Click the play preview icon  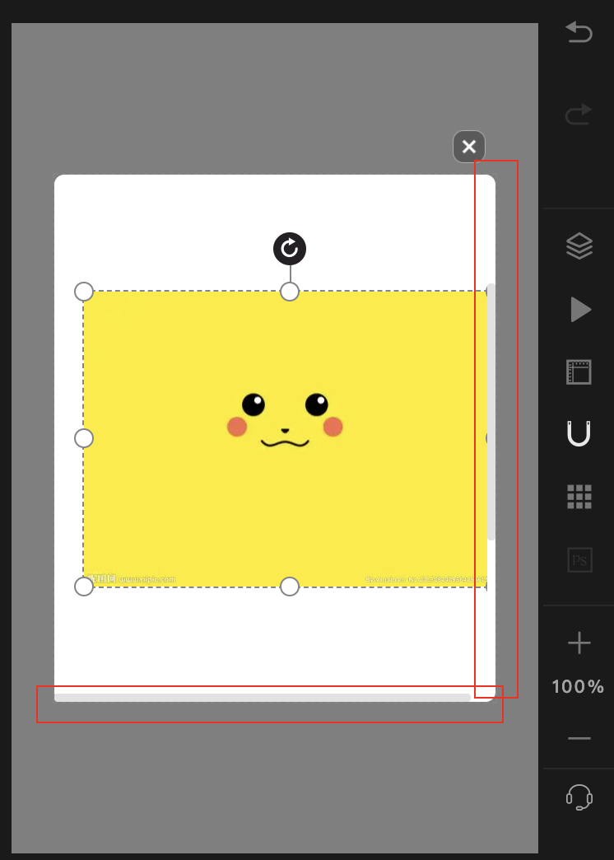[x=580, y=310]
